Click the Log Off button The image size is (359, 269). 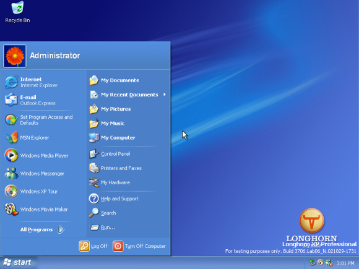click(93, 246)
